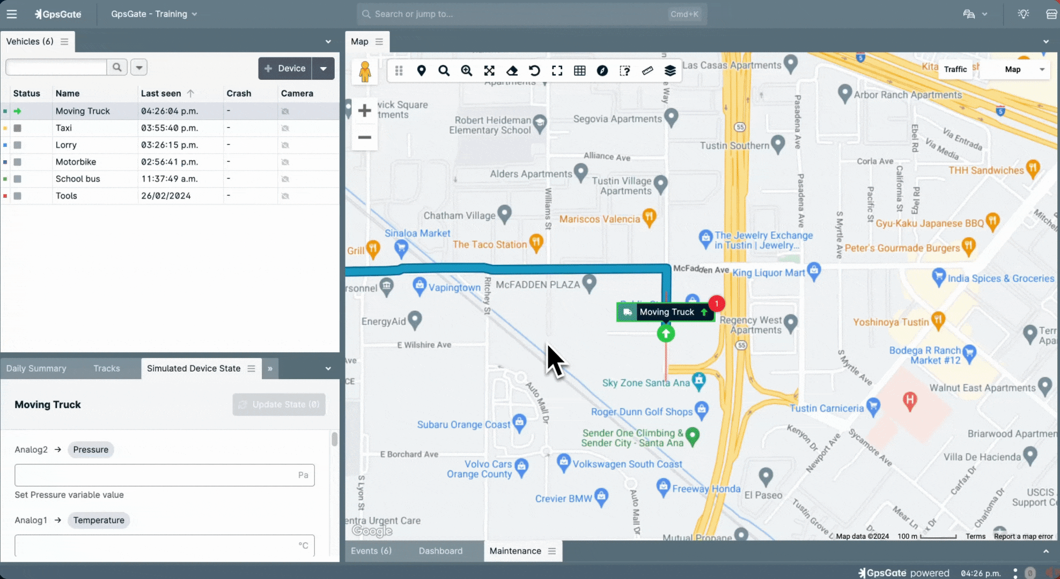Toggle the lightbulb theme icon
The image size is (1060, 579).
coord(1023,14)
